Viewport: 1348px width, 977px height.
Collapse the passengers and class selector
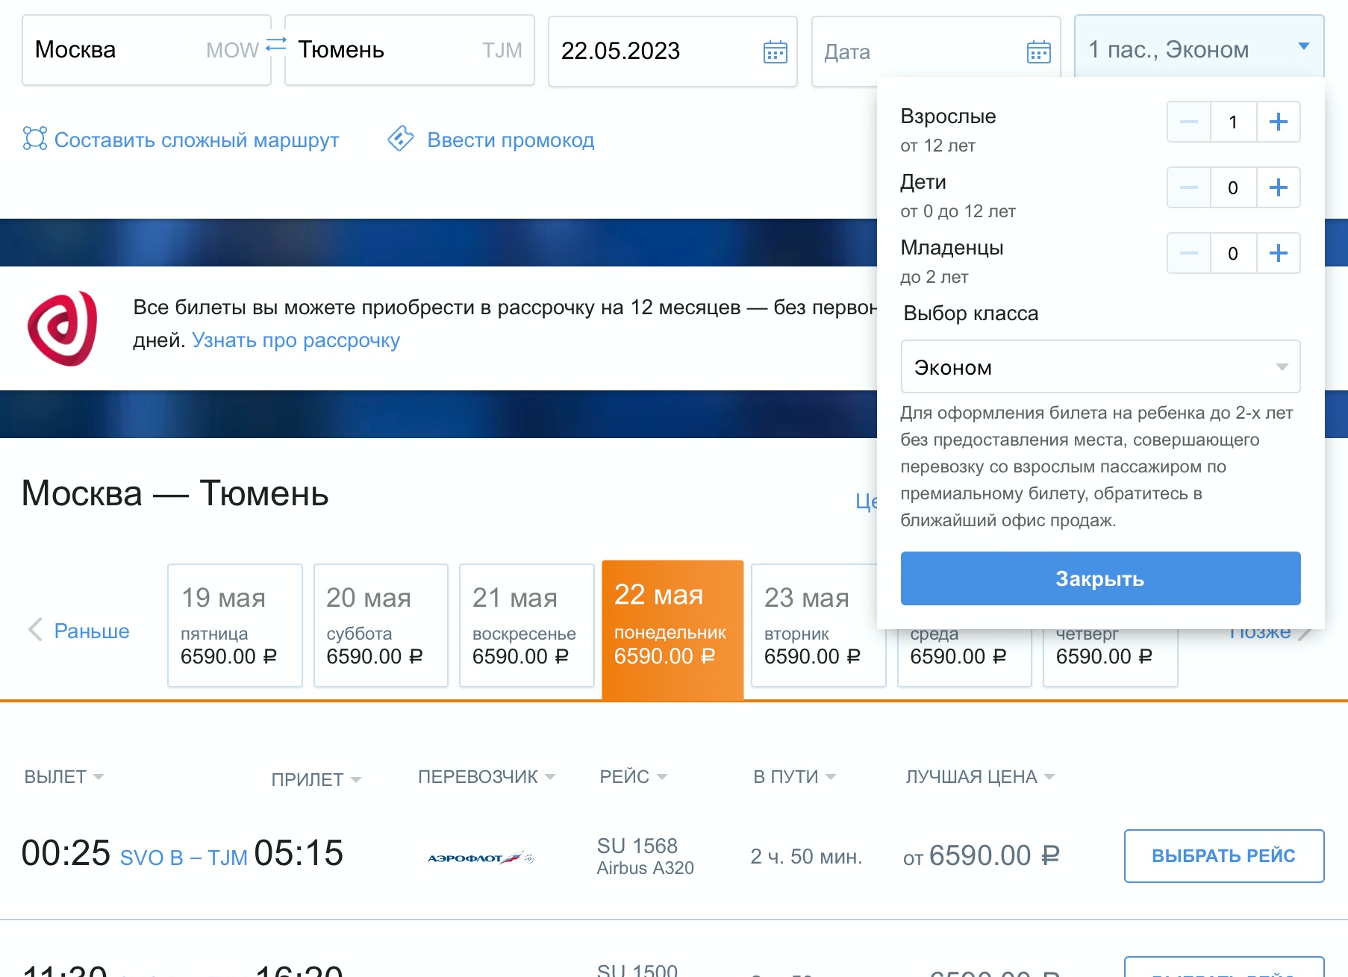click(x=1099, y=578)
